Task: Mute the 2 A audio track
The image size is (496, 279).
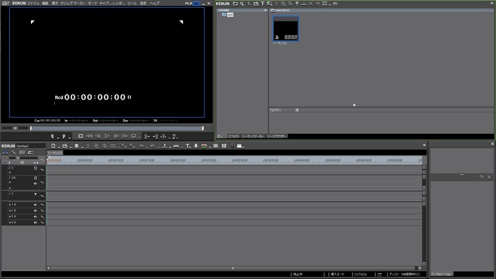Action: coord(35,211)
